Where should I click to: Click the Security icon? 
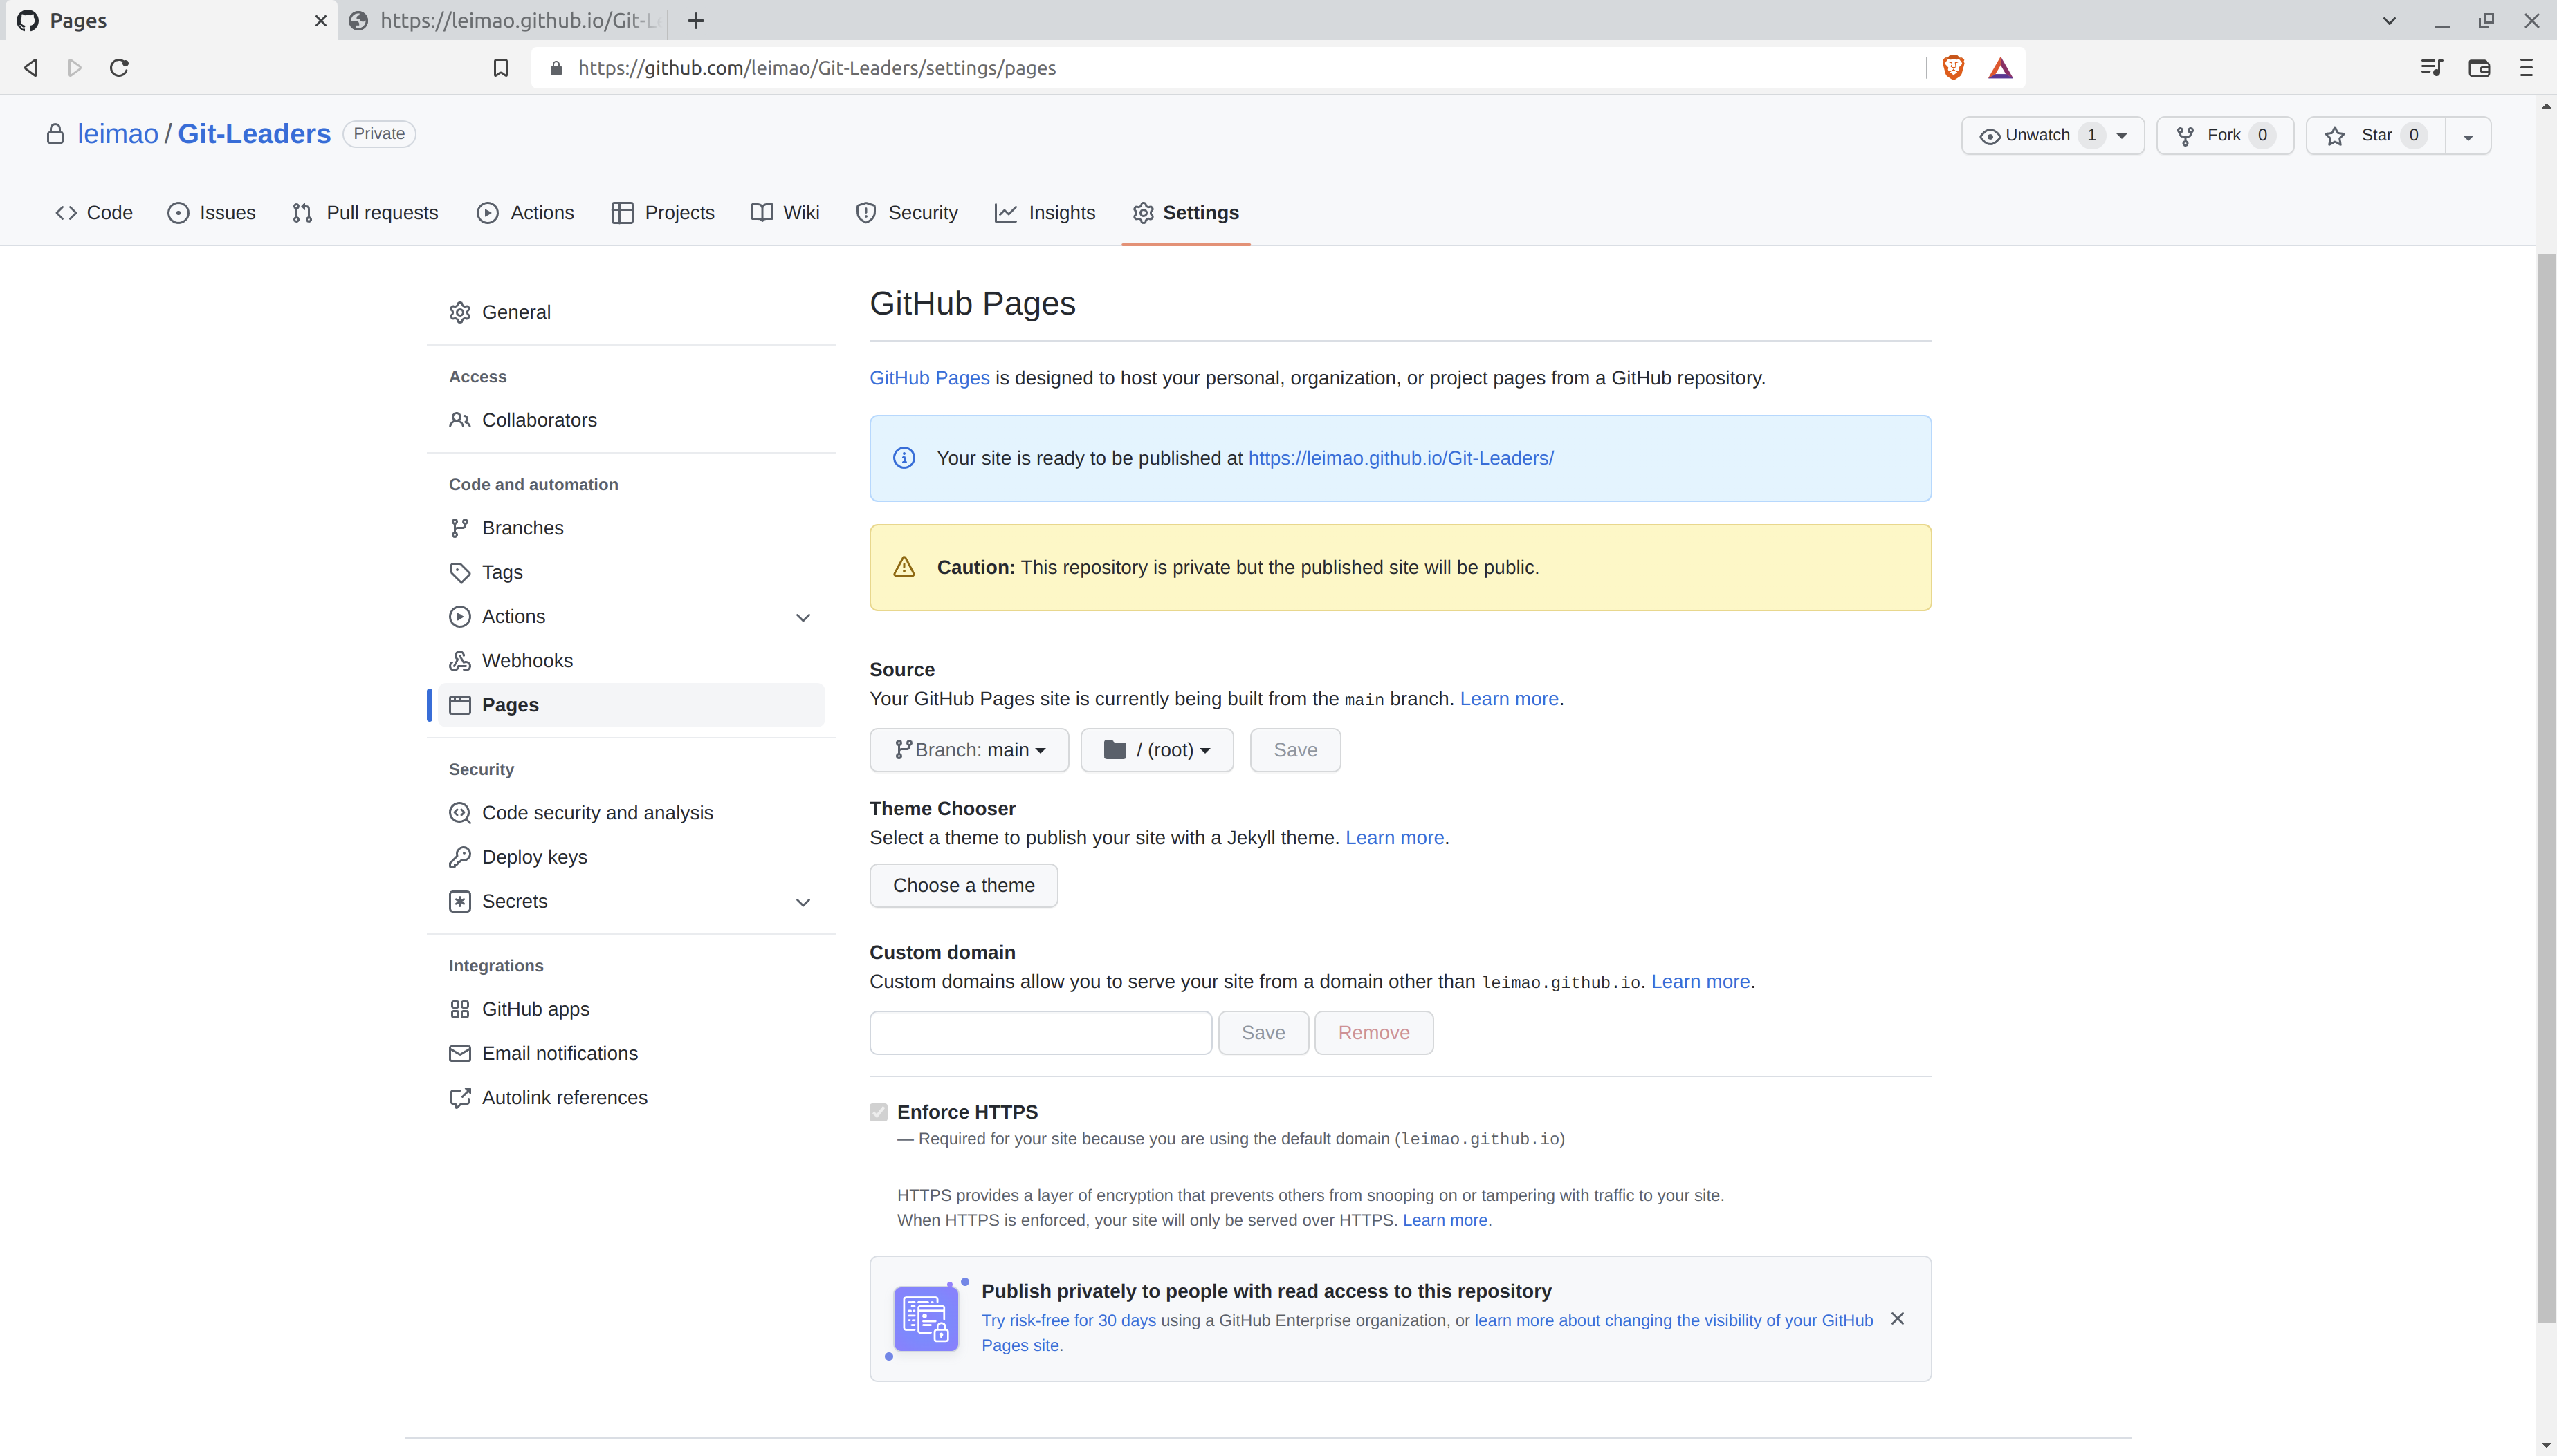point(864,212)
